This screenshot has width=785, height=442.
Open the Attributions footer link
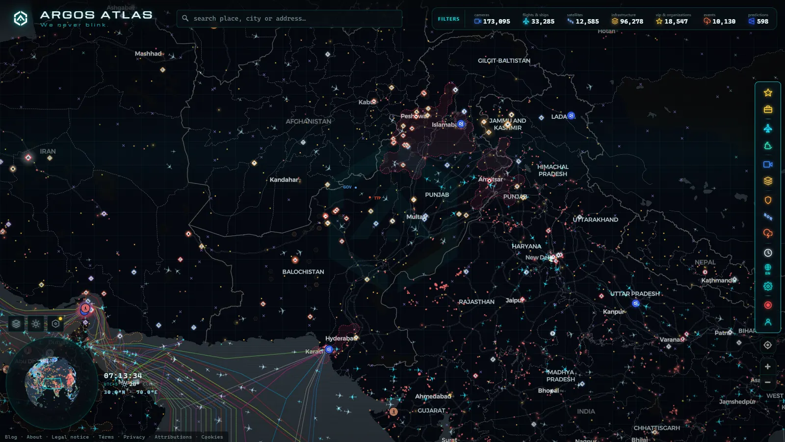(x=173, y=437)
